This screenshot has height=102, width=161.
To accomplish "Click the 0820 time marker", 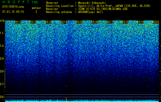I will coord(156,22).
